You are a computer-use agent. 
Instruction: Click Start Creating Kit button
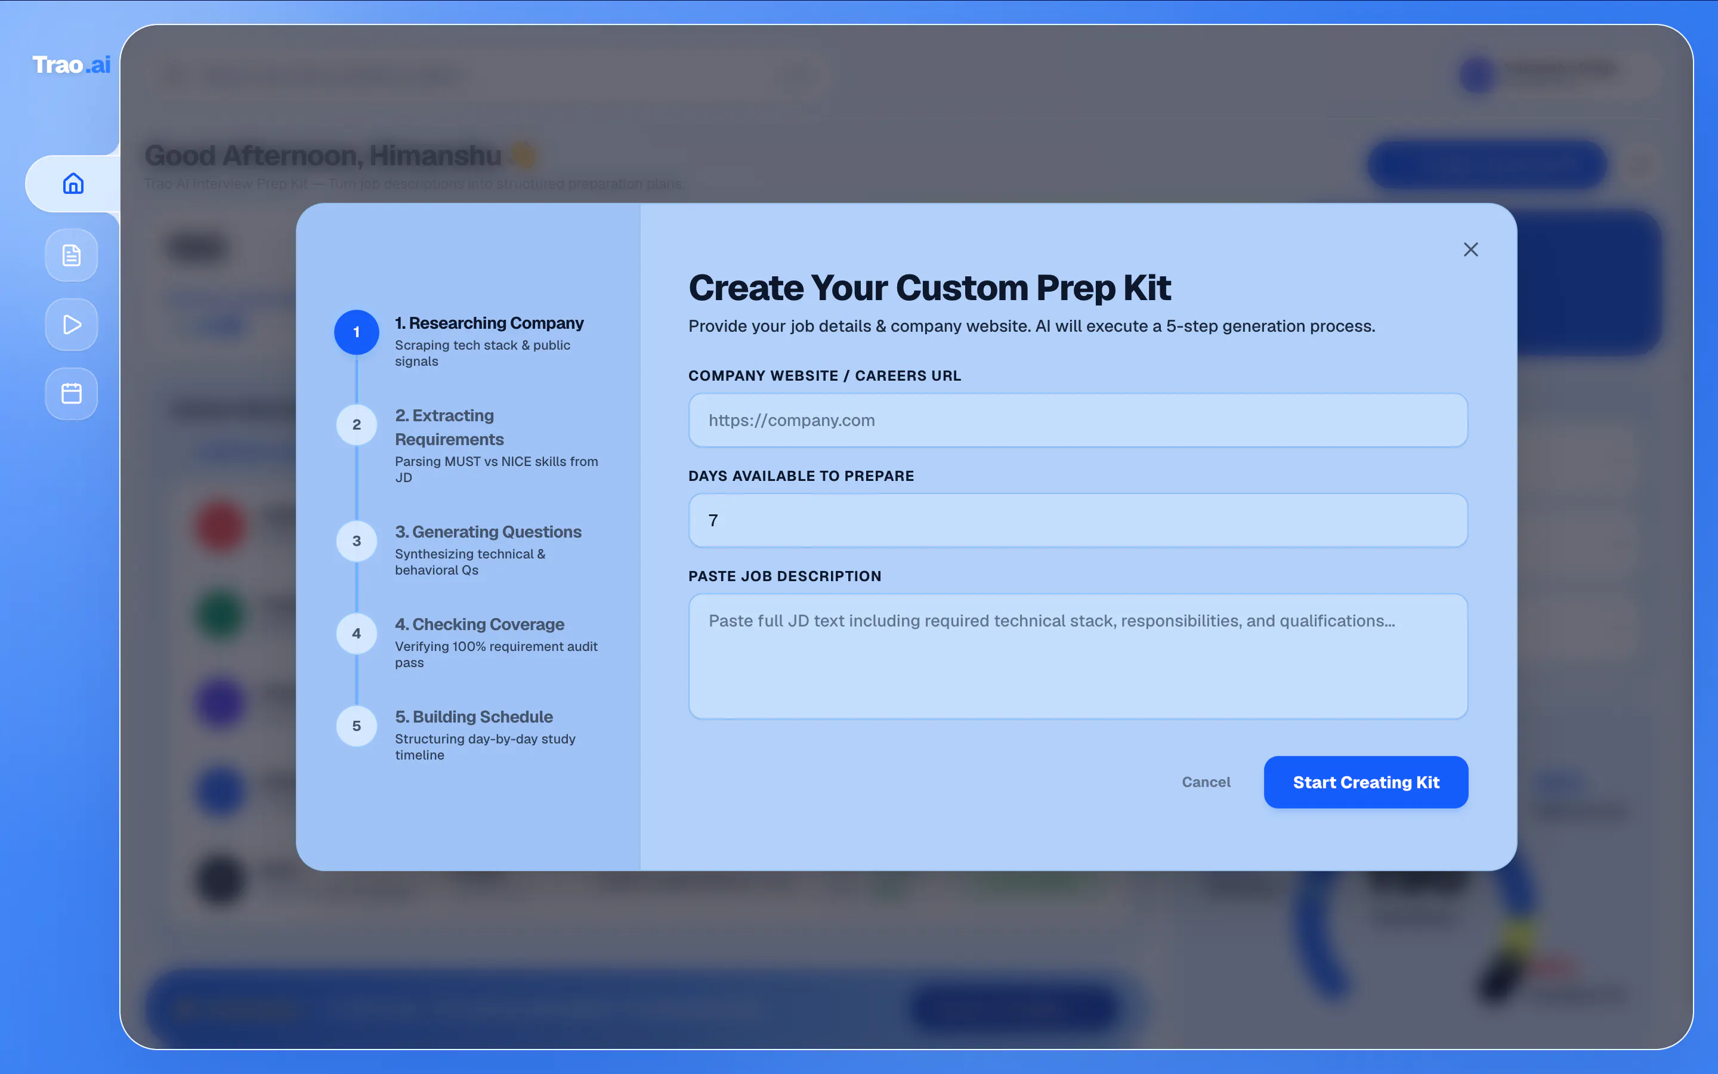pyautogui.click(x=1366, y=782)
